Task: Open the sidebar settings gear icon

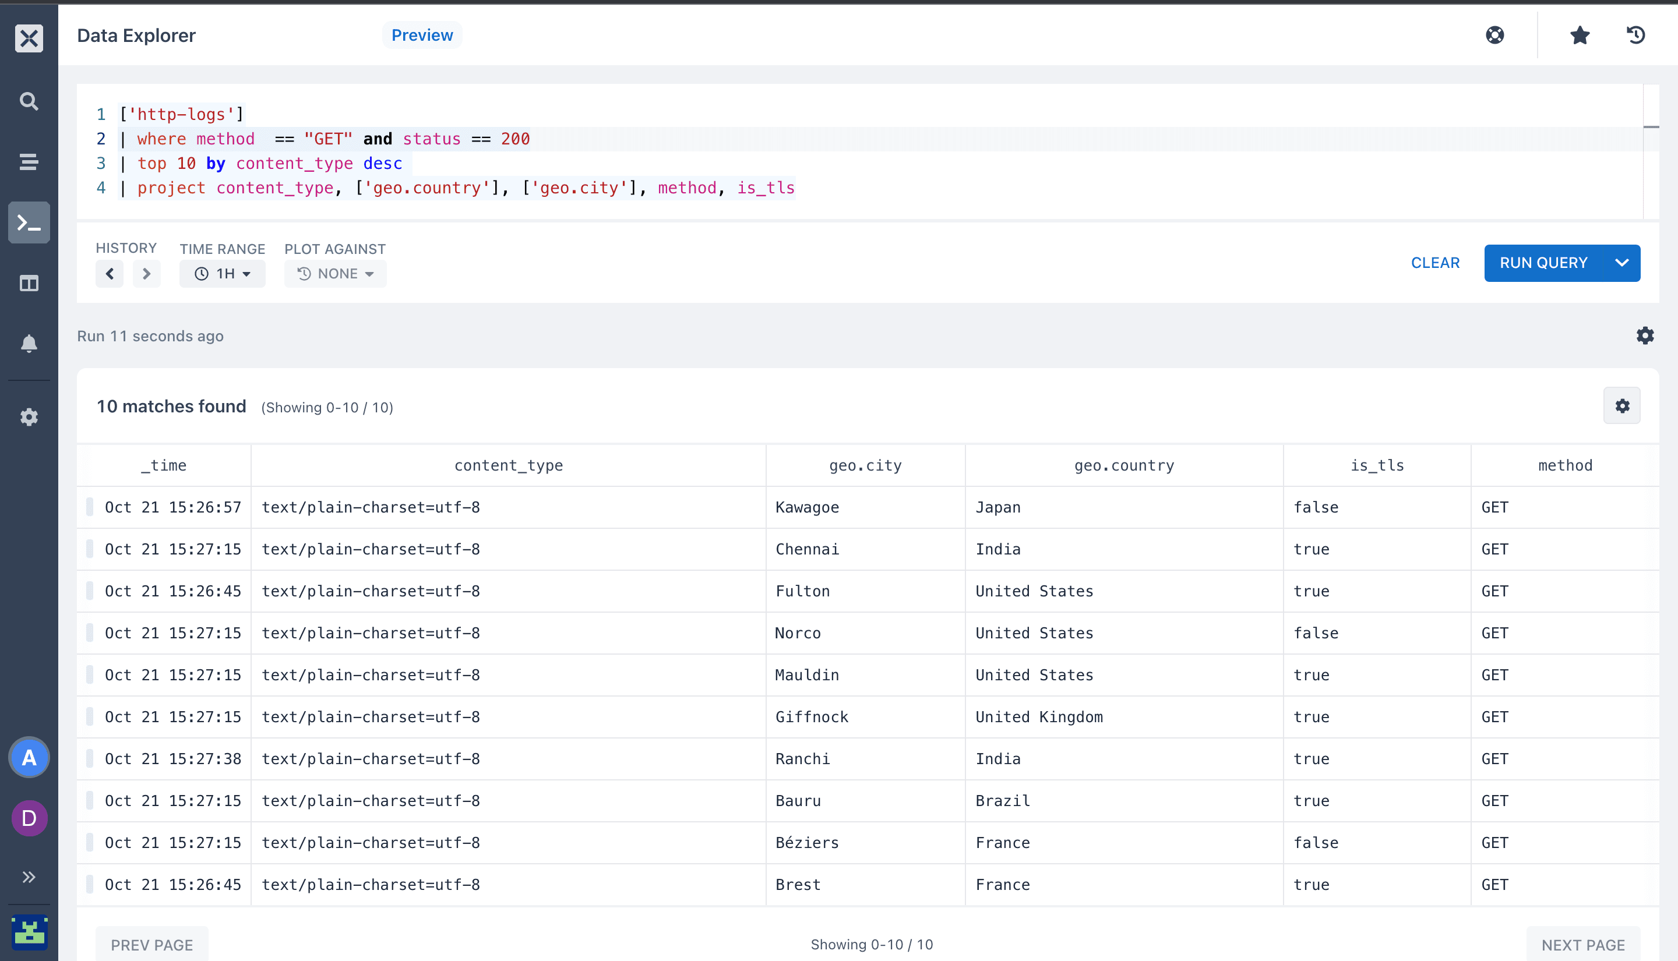Action: point(29,417)
